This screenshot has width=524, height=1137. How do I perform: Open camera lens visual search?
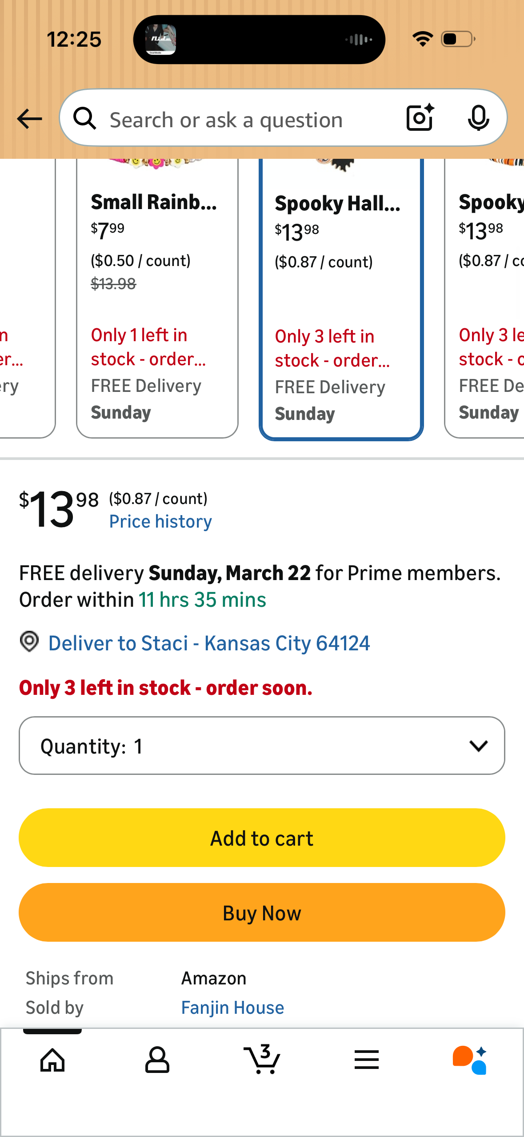point(420,118)
